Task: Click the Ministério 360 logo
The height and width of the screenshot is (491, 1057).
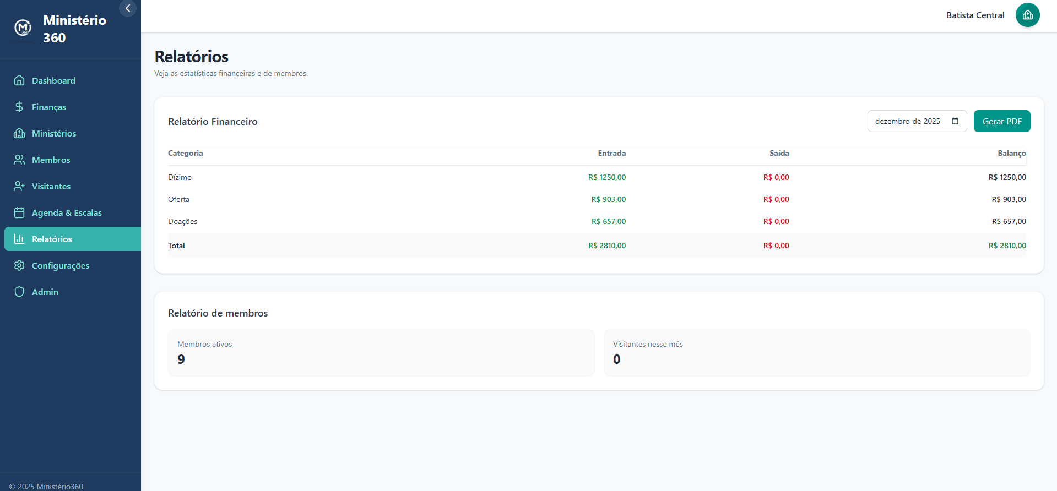Action: pos(23,28)
